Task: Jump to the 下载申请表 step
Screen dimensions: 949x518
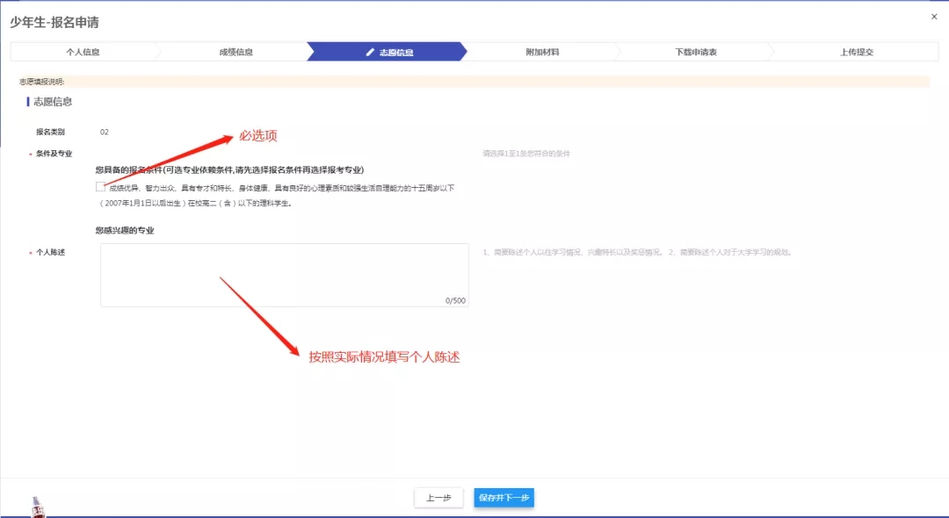Action: coord(696,53)
